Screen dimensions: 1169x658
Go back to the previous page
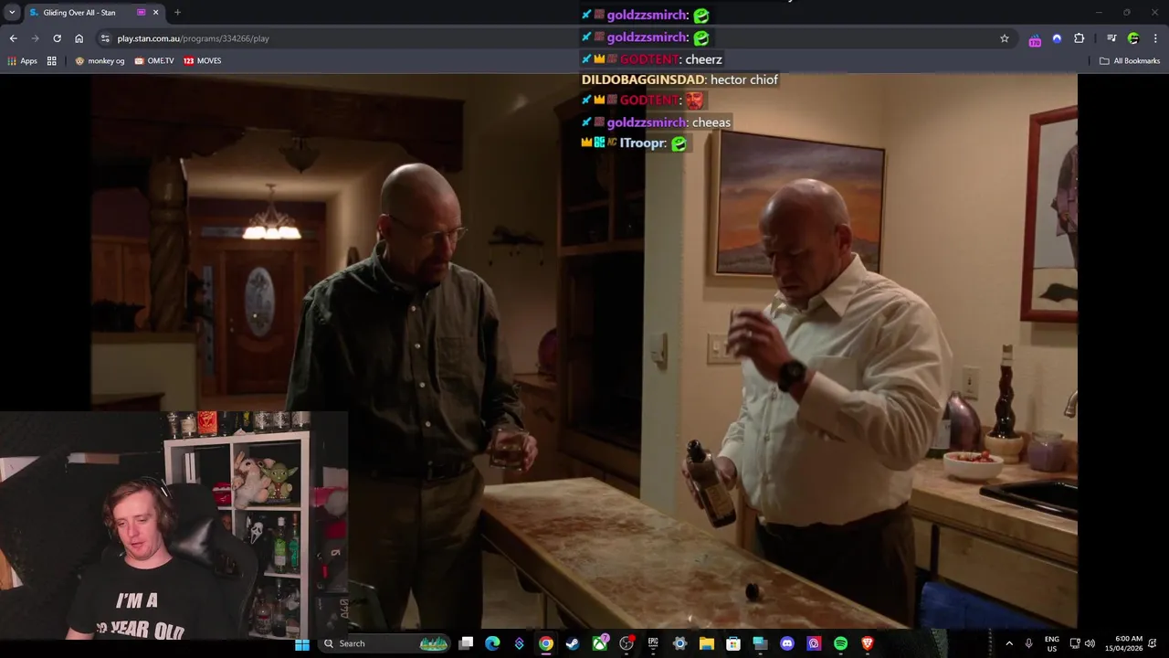13,38
